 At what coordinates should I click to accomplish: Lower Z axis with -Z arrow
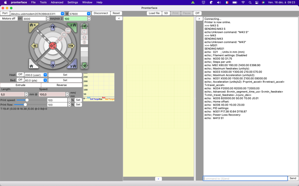(84, 65)
